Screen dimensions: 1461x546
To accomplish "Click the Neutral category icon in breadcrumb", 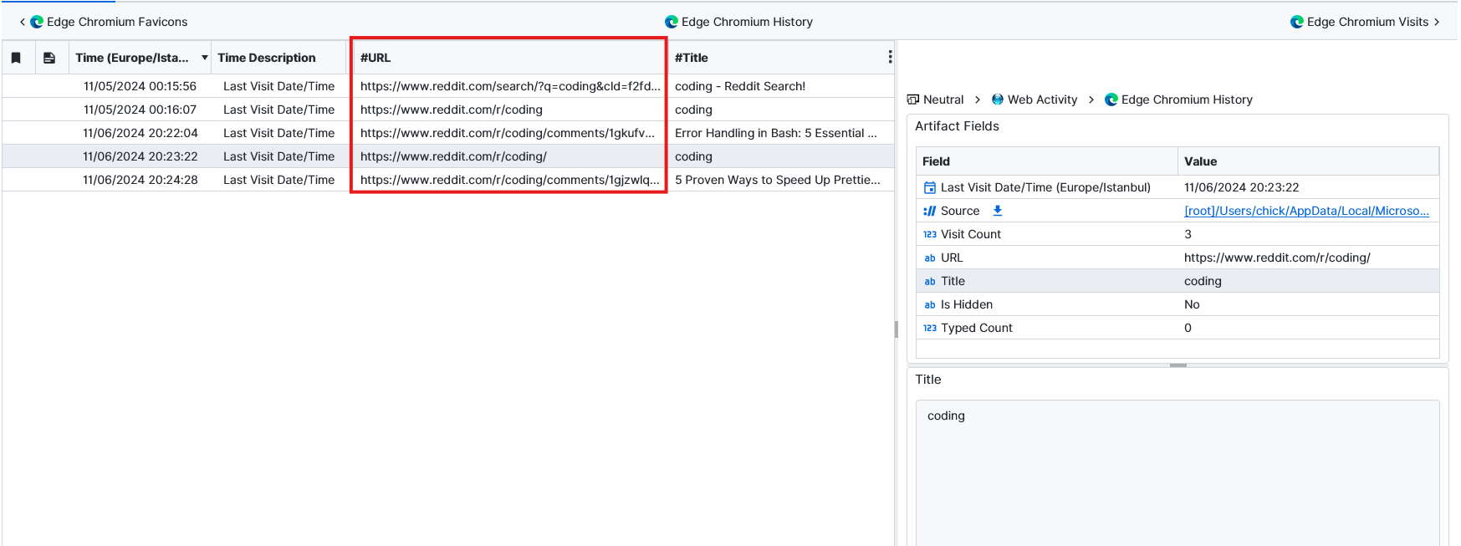I will [913, 100].
